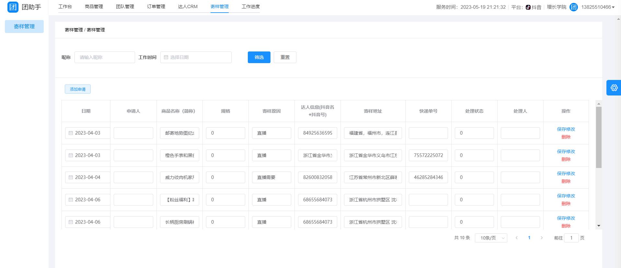
Task: Delete the 橙色手表 row
Action: [x=566, y=159]
